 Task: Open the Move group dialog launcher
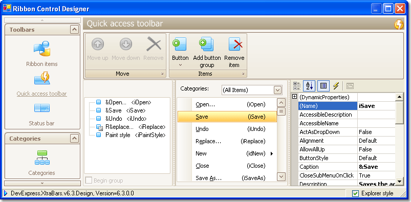tap(162, 74)
